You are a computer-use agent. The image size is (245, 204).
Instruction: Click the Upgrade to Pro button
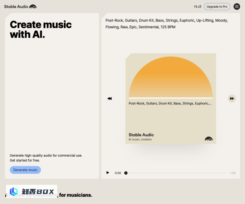pyautogui.click(x=217, y=7)
